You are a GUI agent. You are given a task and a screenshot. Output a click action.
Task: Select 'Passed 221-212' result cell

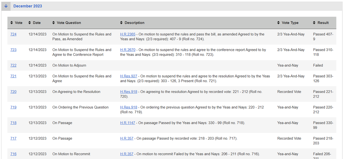pos(323,94)
